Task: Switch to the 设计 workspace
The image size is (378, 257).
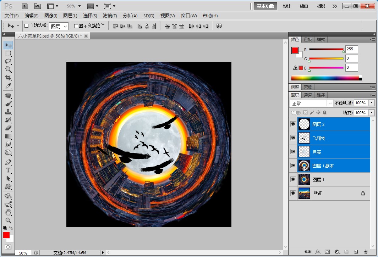Action: 287,6
